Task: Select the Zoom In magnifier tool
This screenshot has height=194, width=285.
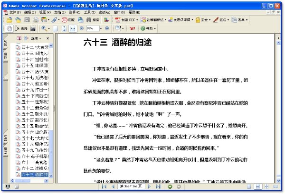Action: pyautogui.click(x=44, y=28)
